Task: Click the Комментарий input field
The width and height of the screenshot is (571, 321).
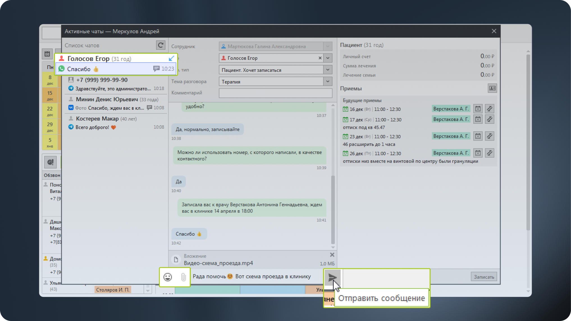Action: (275, 93)
